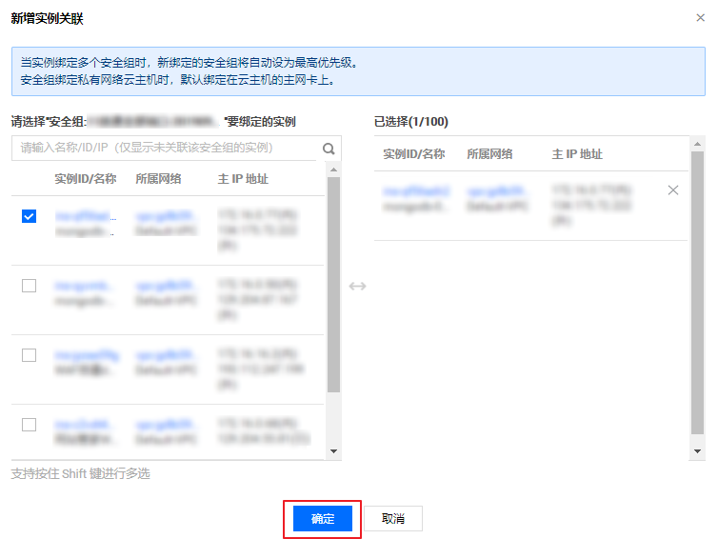718x539 pixels.
Task: Open the fourth row network VPC link
Action: (167, 425)
